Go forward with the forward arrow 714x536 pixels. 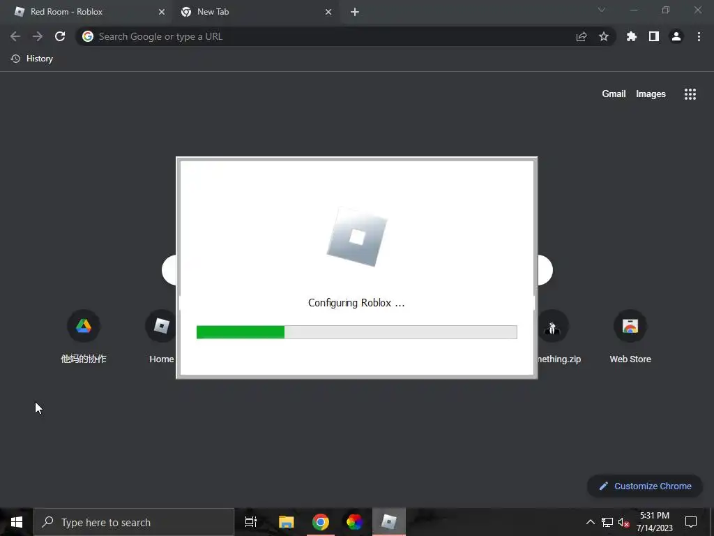coord(38,36)
